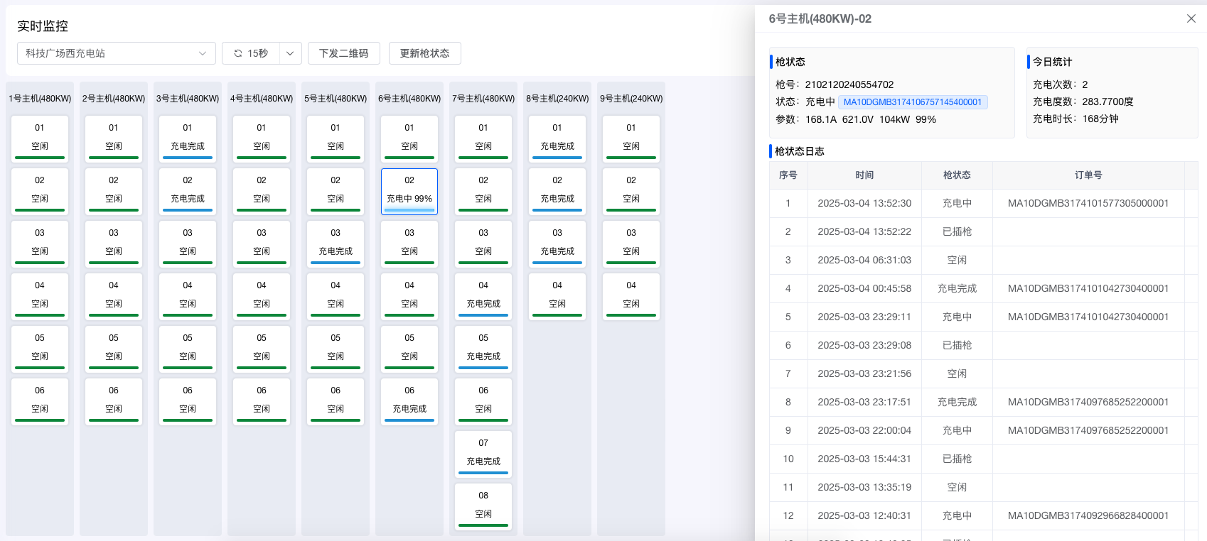Viewport: 1207px width, 541px height.
Task: Click the 枪状态日志 section heading
Action: tap(800, 151)
